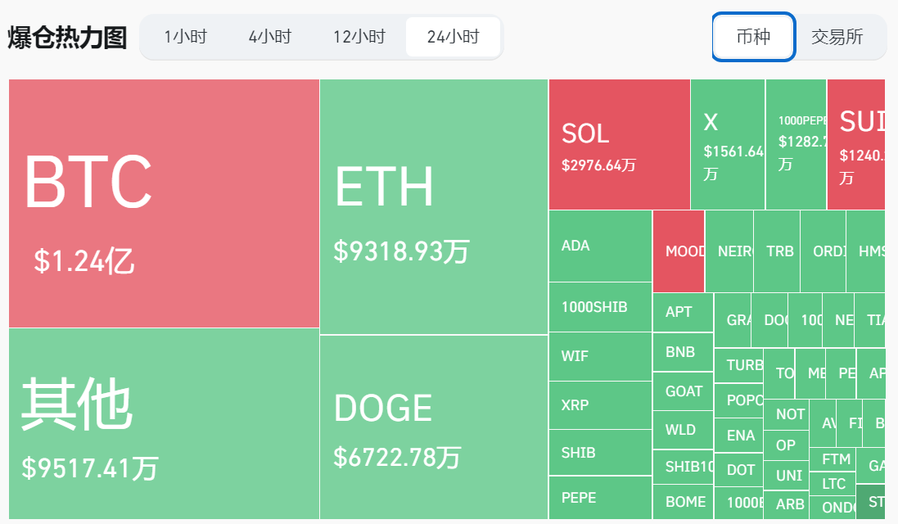Select the BNB heatmap cell
This screenshot has height=524, width=898.
tap(683, 352)
